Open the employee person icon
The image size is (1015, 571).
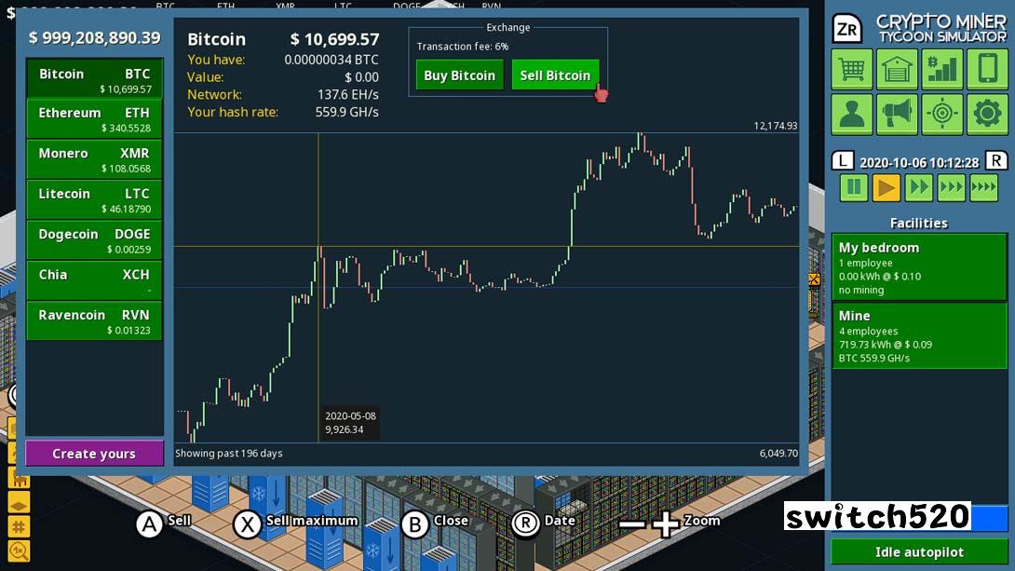coord(851,114)
